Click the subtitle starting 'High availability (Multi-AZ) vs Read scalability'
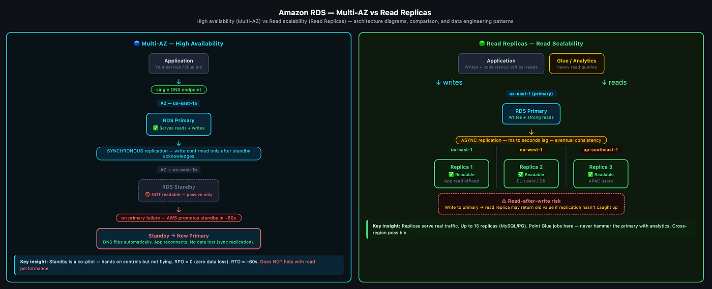Image resolution: width=712 pixels, height=289 pixels. point(355,21)
